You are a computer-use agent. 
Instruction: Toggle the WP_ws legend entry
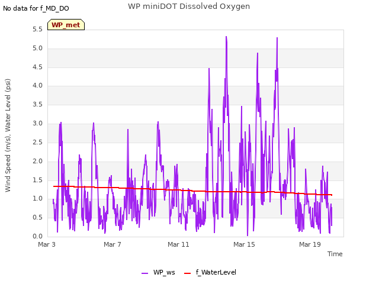click(x=158, y=272)
